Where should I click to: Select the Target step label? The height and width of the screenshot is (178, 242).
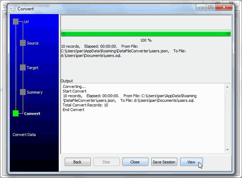coord(33,68)
